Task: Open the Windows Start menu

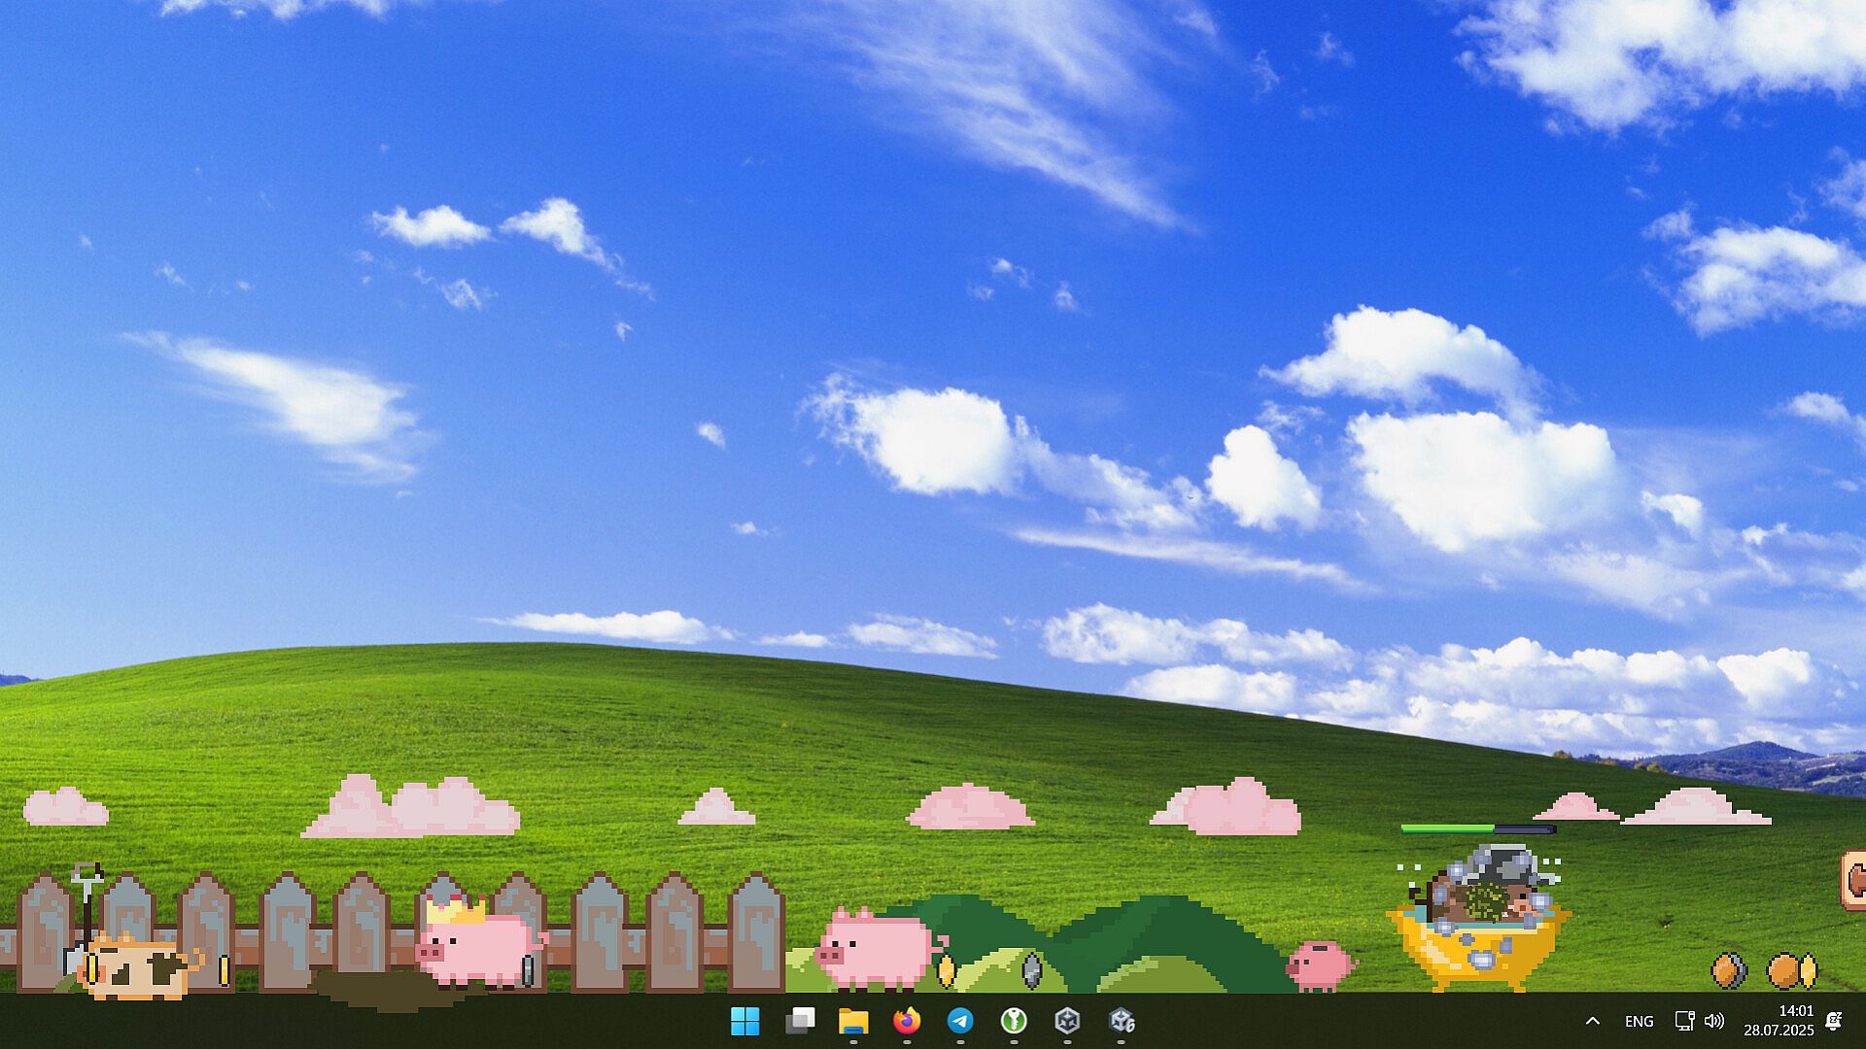Action: click(745, 1021)
